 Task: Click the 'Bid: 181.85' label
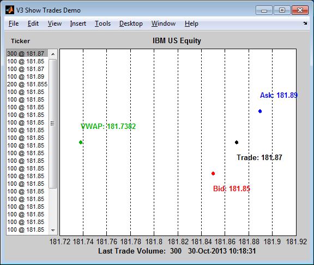click(232, 189)
